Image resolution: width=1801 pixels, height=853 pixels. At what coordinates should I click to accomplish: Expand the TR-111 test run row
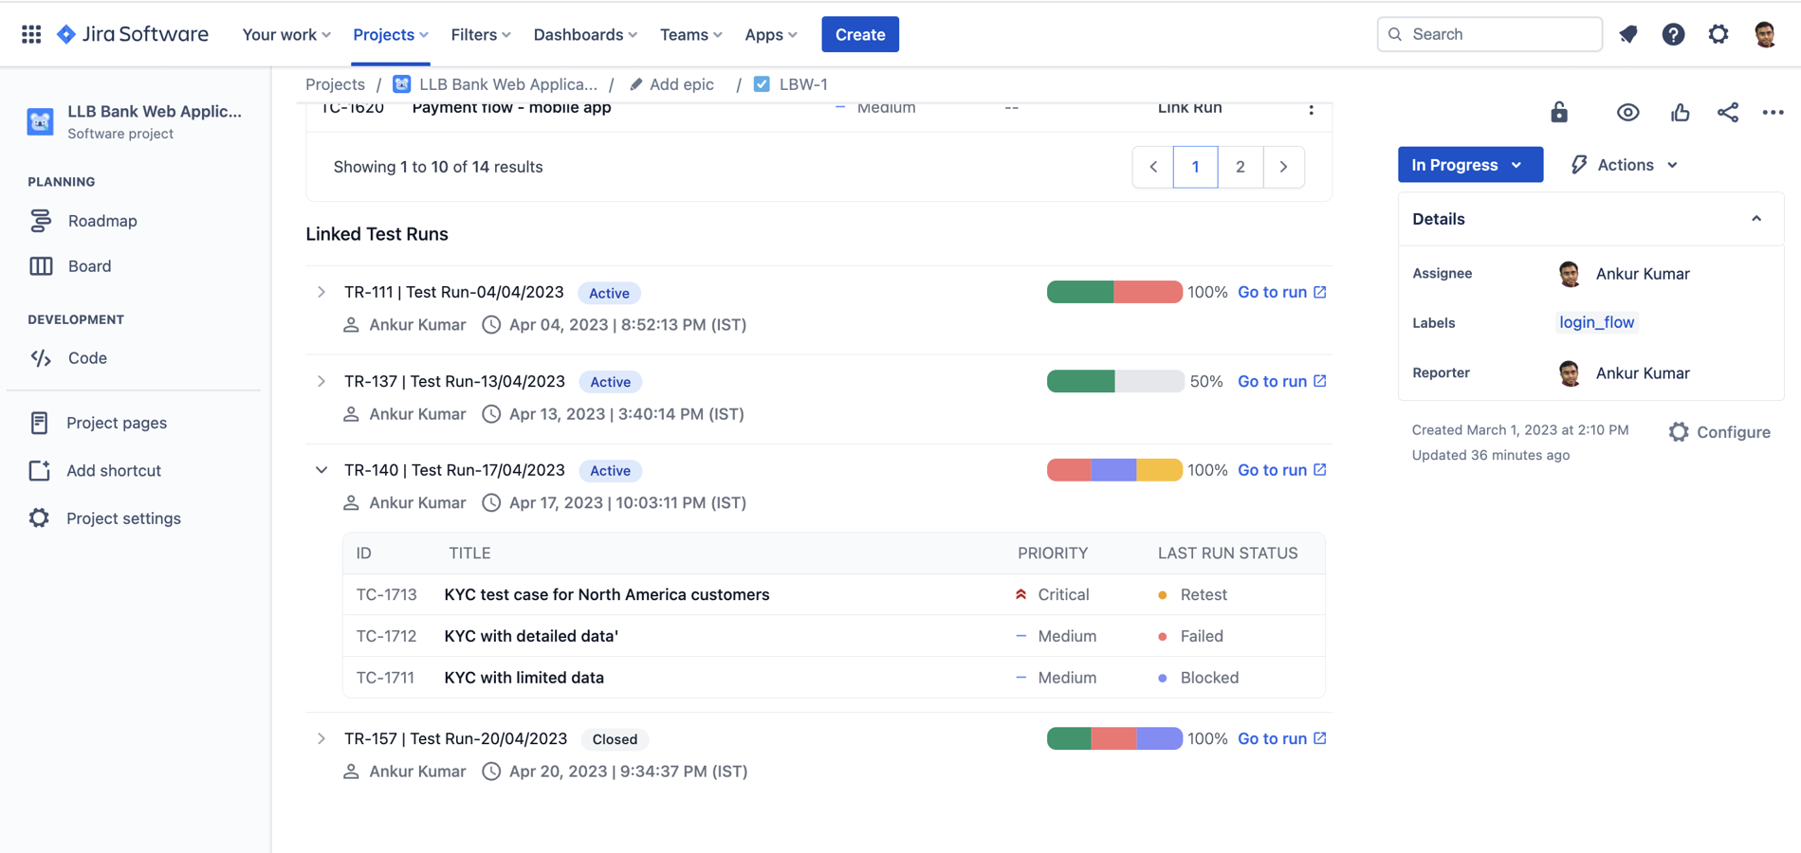pyautogui.click(x=322, y=292)
